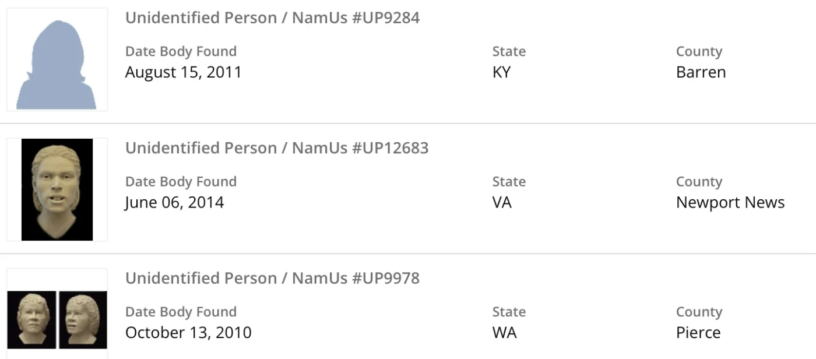Open the facial reconstruction photo for UP12683
816x359 pixels.
[x=57, y=189]
